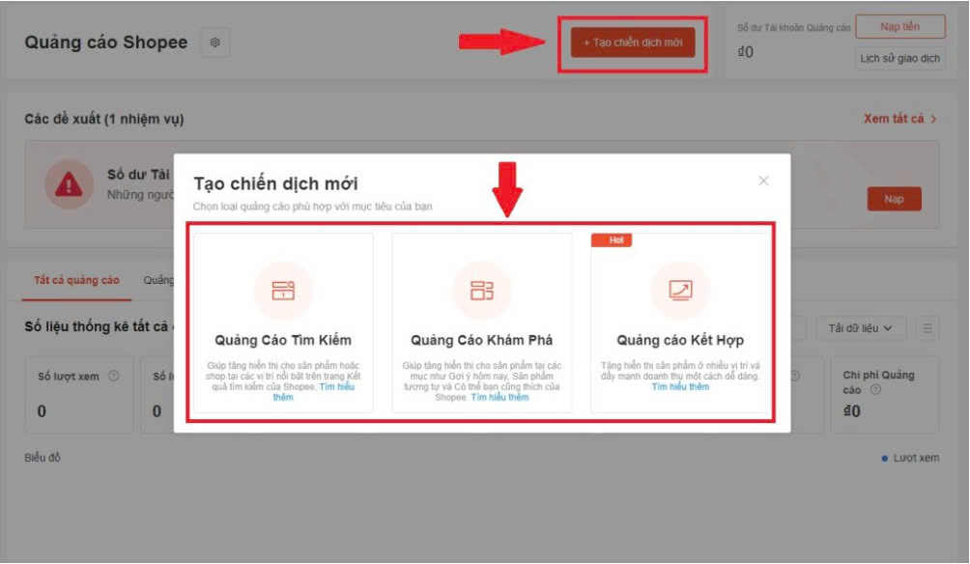Select the Quảng cáo Kết Hợp arrow icon
The width and height of the screenshot is (970, 564).
(x=680, y=290)
